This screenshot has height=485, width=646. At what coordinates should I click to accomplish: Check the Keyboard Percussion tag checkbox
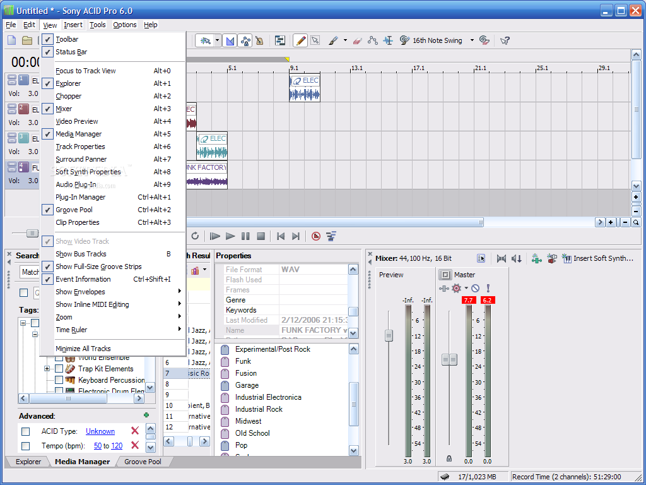59,380
